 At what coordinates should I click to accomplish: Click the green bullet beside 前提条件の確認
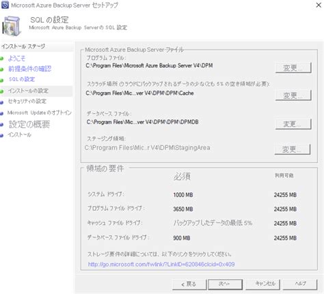2,69
